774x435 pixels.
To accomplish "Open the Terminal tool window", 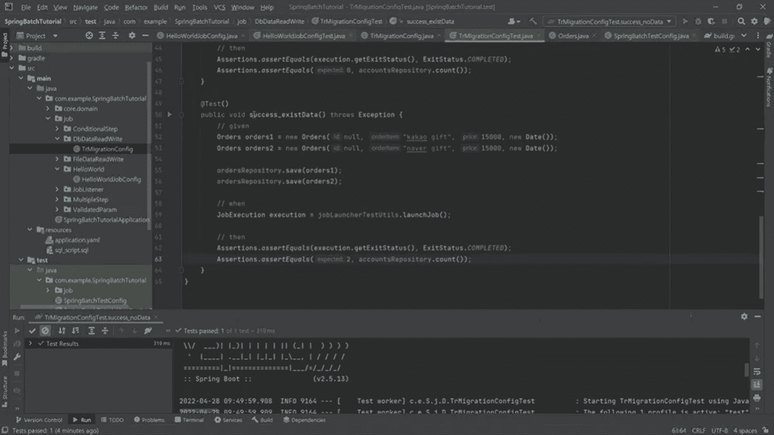I will [x=189, y=420].
